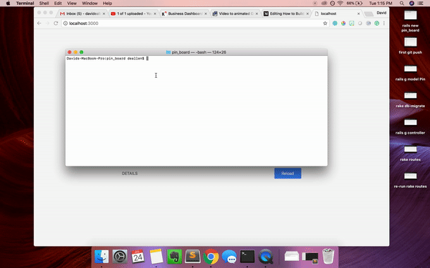Open Siri from the menu bar
Screen dimensions: 430x268
point(411,4)
